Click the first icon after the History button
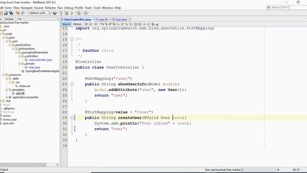The width and height of the screenshot is (307, 173). pos(86,24)
